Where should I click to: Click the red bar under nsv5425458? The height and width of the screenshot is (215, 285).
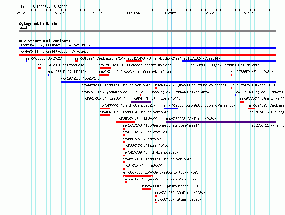pyautogui.click(x=134, y=61)
